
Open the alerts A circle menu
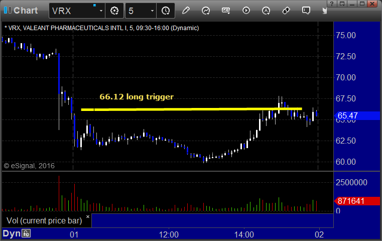[266, 11]
